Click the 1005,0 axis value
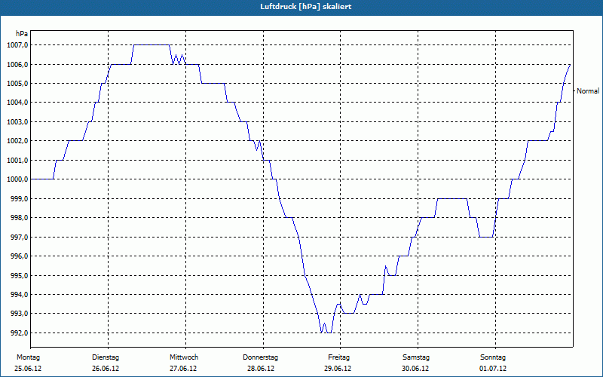 coord(17,84)
